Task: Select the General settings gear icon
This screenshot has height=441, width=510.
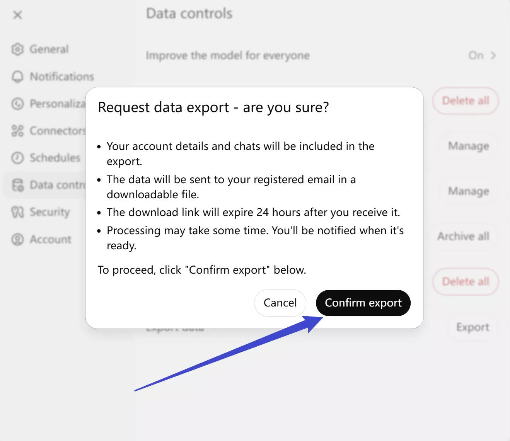Action: tap(17, 49)
